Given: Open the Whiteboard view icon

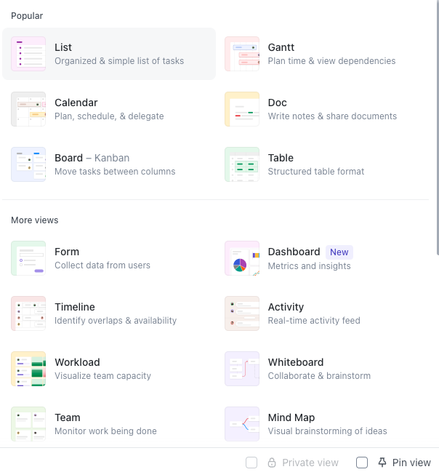Looking at the screenshot, I should click(242, 369).
